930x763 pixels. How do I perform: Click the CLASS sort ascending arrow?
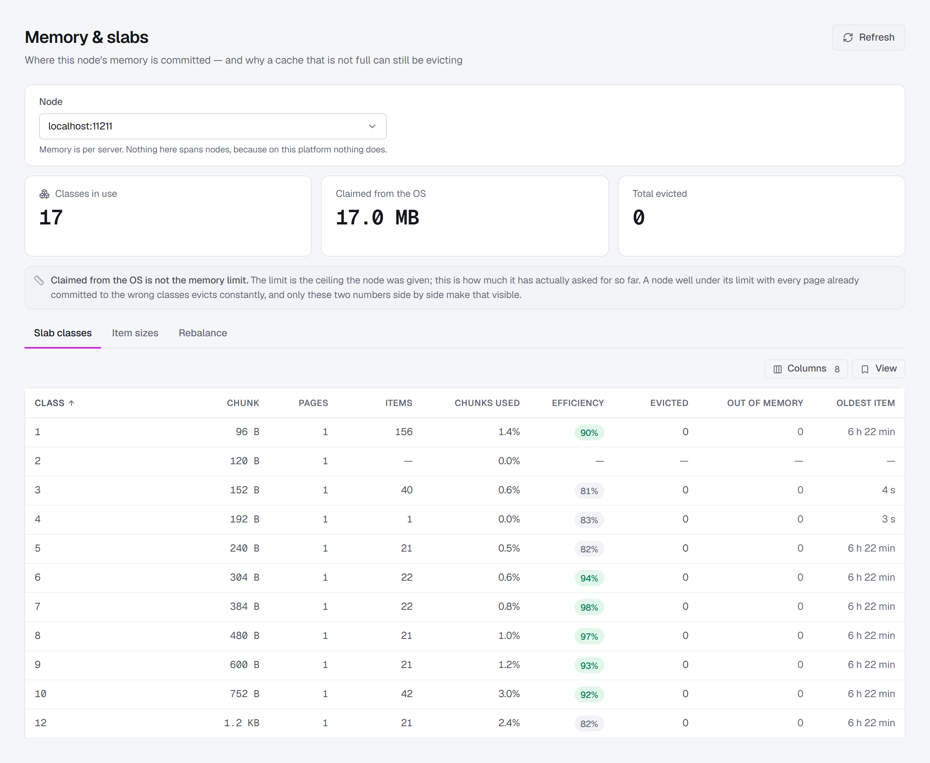point(72,403)
